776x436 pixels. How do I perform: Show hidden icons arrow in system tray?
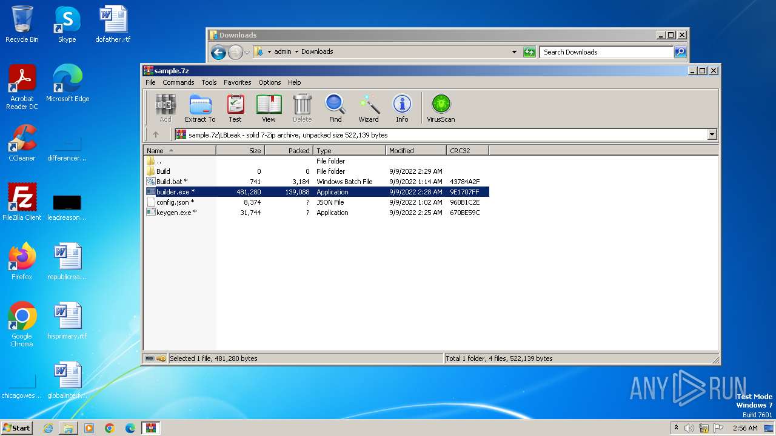676,428
